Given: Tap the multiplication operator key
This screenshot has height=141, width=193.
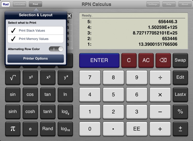Looking at the screenshot, I should [160, 94].
